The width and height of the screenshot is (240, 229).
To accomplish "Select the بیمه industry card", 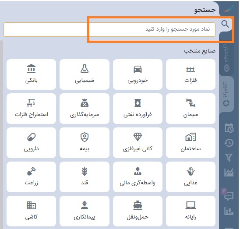I will pyautogui.click(x=85, y=143).
